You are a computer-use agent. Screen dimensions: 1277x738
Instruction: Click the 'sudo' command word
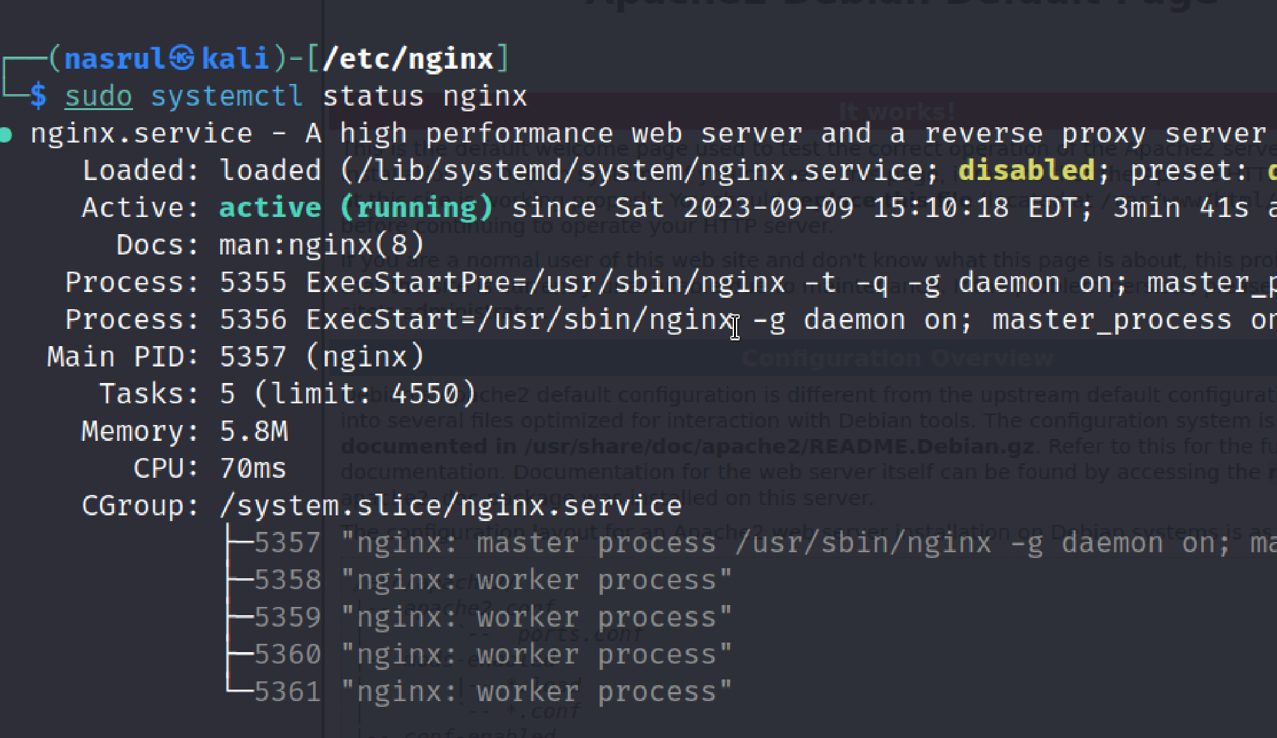[99, 97]
